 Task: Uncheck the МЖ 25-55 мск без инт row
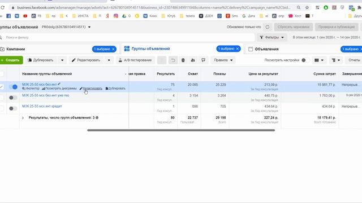coord(1,87)
